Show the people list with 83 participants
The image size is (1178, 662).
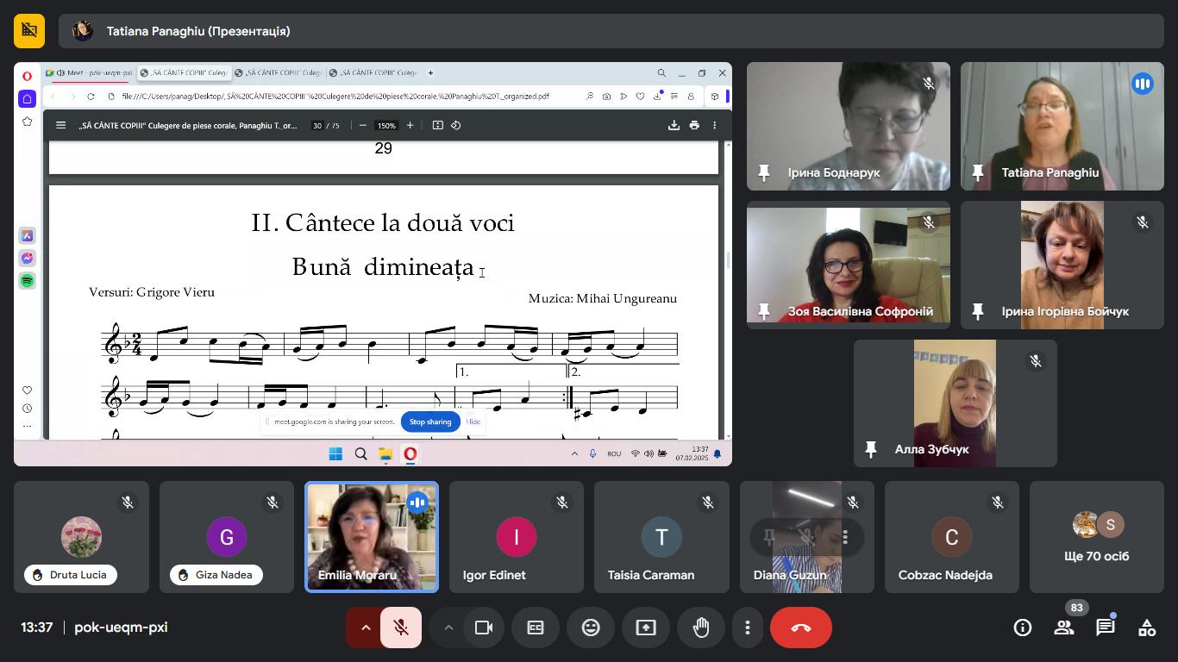pos(1064,628)
